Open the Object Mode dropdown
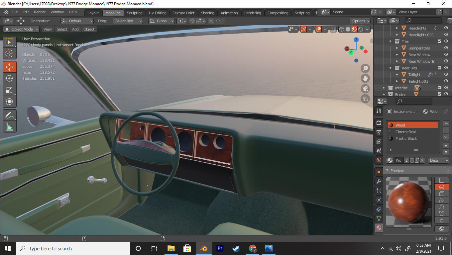Screen dimensions: 452x255 pos(21,29)
